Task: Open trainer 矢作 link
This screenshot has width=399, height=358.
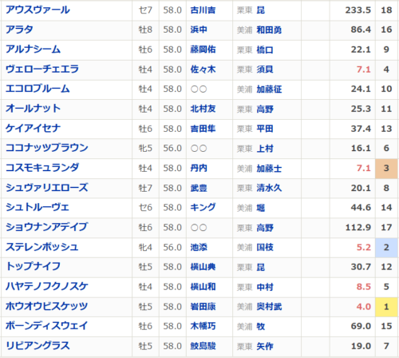Action: tap(265, 346)
